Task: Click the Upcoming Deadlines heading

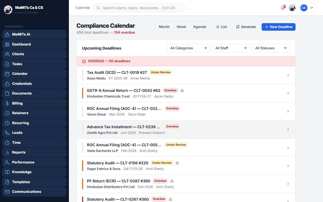Action: [x=102, y=48]
